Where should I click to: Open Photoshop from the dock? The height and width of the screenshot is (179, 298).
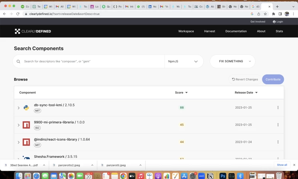(223, 176)
